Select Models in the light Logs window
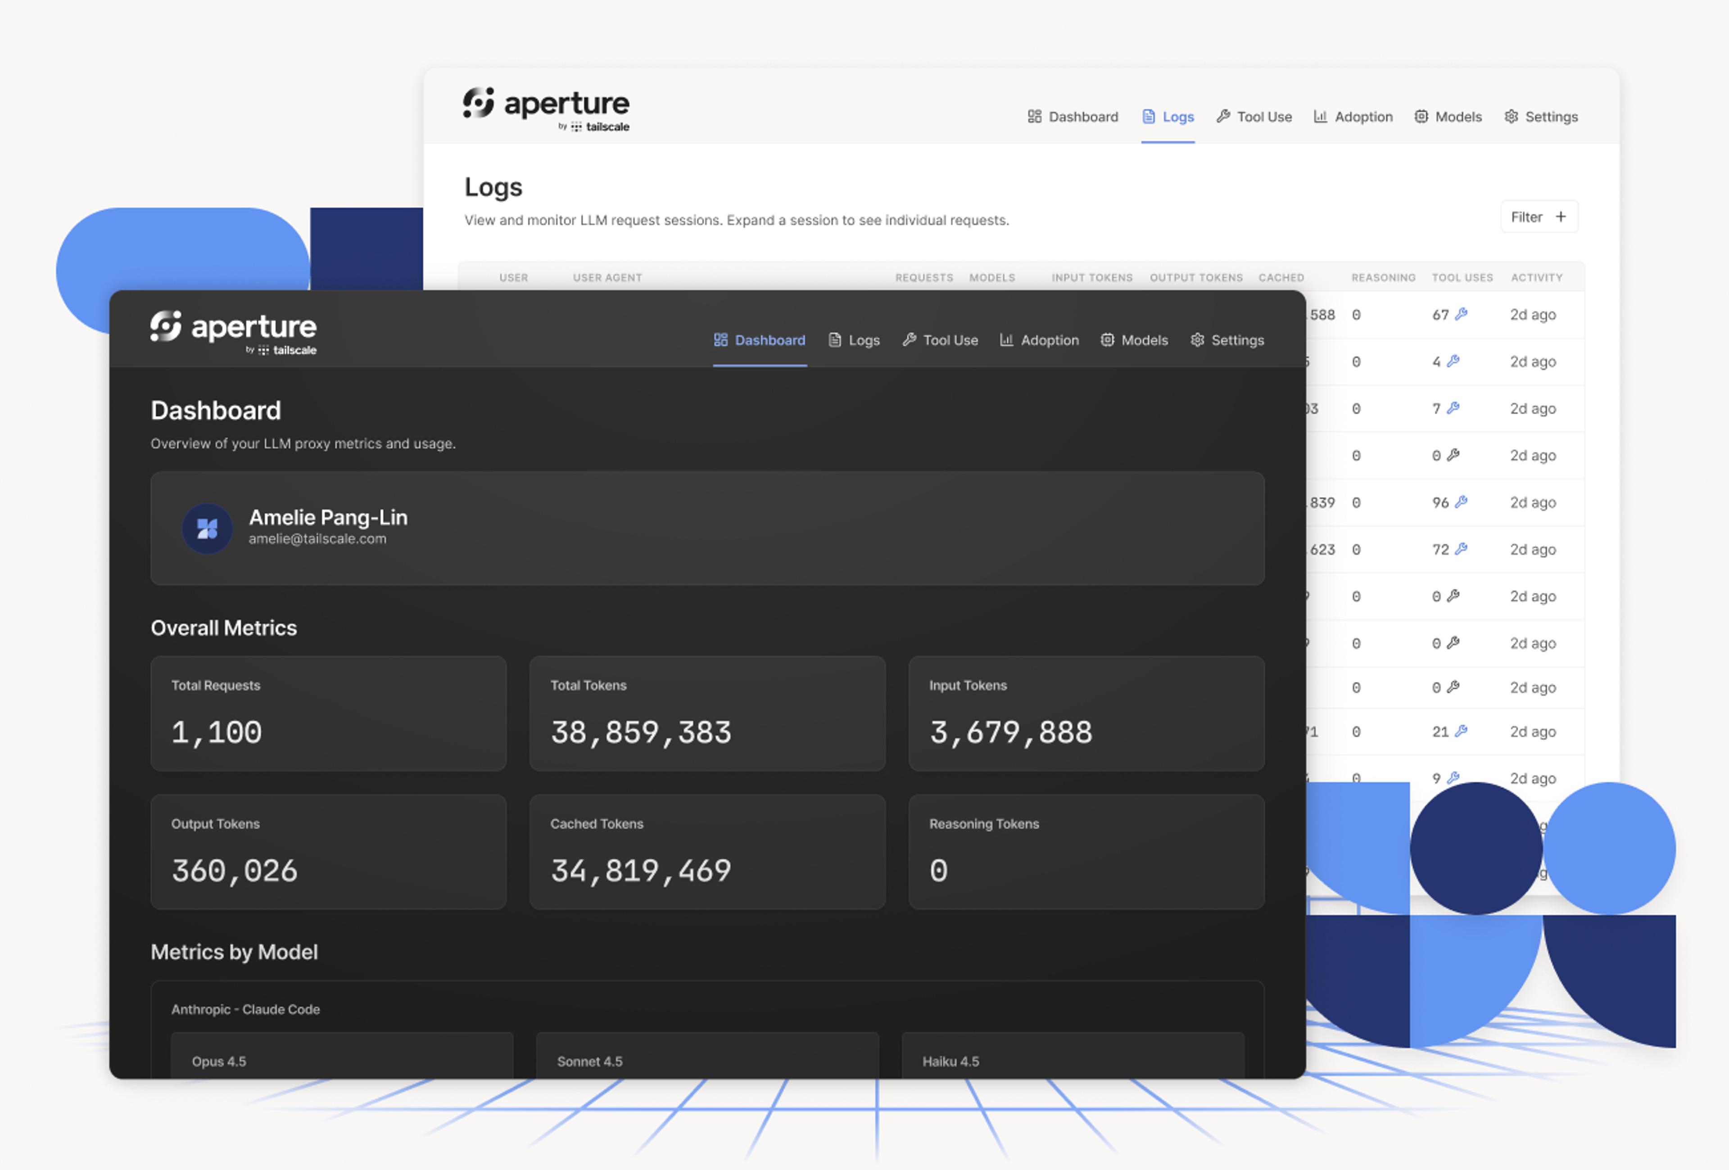1729x1170 pixels. pyautogui.click(x=1448, y=117)
